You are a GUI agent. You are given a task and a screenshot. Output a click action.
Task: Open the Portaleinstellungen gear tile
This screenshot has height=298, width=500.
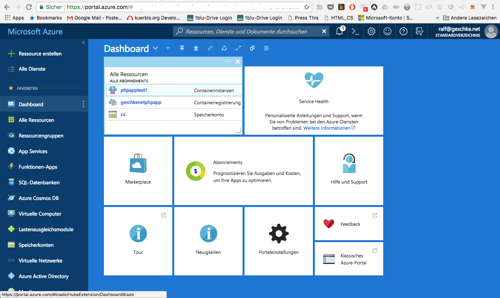click(279, 241)
